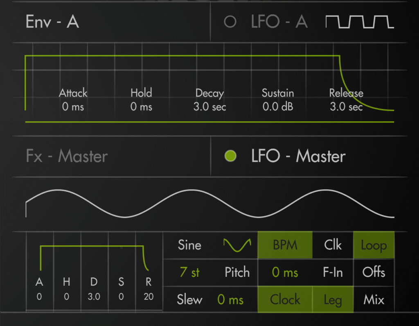Click the sine waveform shape icon
The image size is (419, 326).
(x=237, y=245)
